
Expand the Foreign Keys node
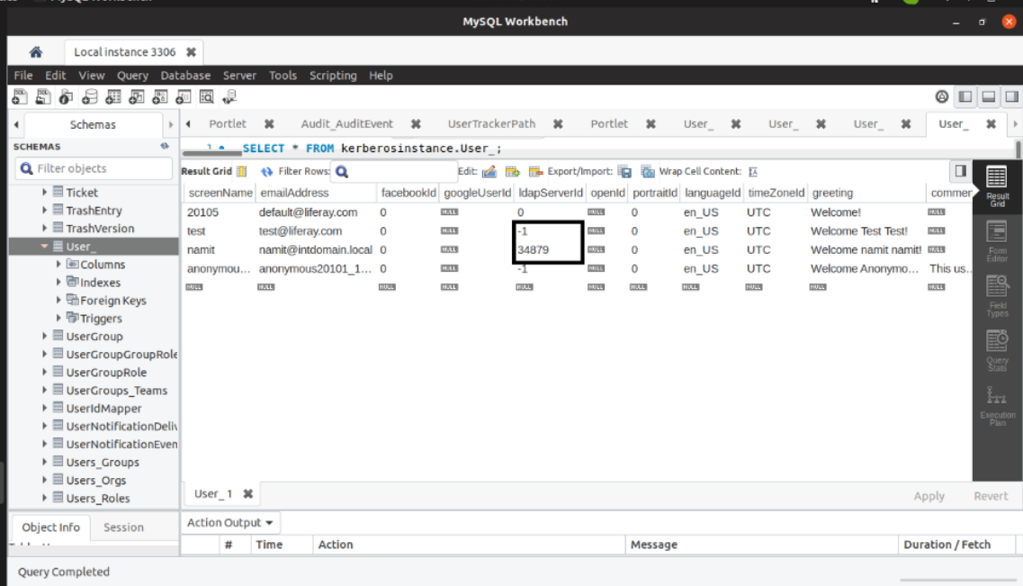[x=58, y=300]
